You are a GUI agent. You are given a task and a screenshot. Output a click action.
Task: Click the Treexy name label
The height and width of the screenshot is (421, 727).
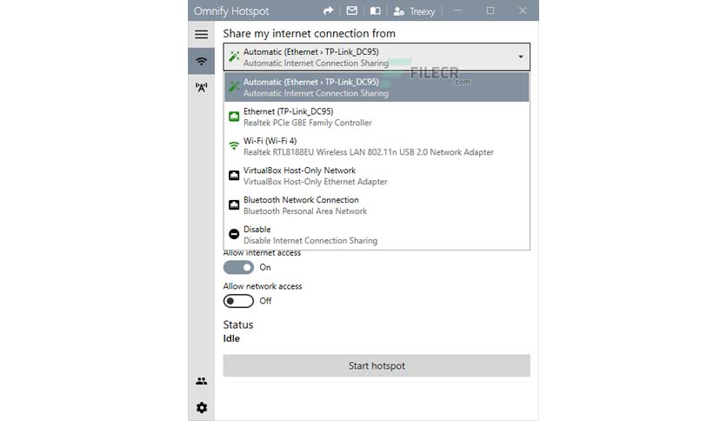tap(422, 11)
